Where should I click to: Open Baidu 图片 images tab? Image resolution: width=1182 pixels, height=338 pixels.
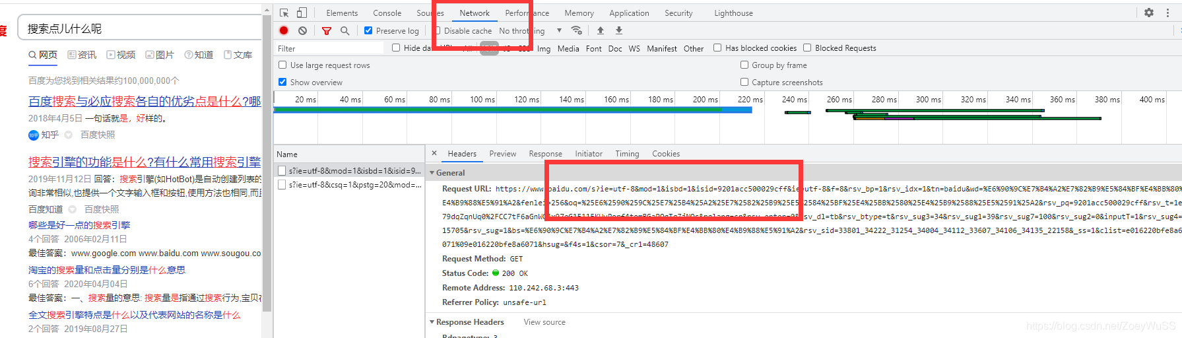(x=160, y=55)
